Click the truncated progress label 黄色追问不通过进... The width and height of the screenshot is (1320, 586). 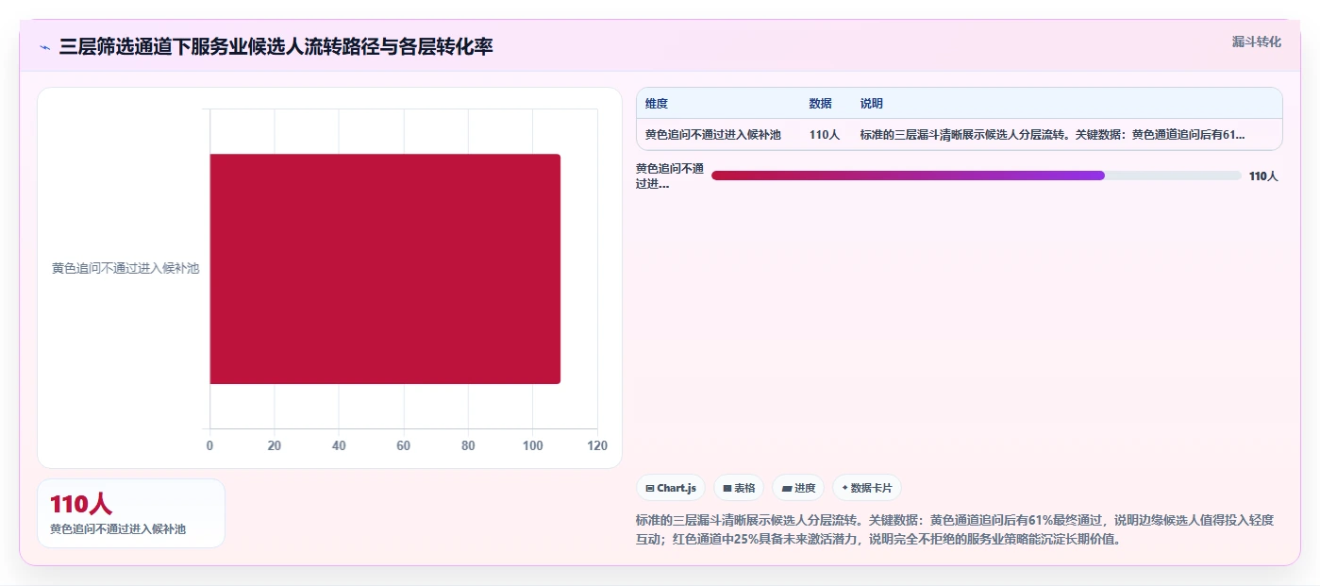[670, 176]
